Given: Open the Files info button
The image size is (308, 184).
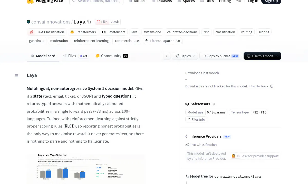Looking at the screenshot, I should pos(196,119).
